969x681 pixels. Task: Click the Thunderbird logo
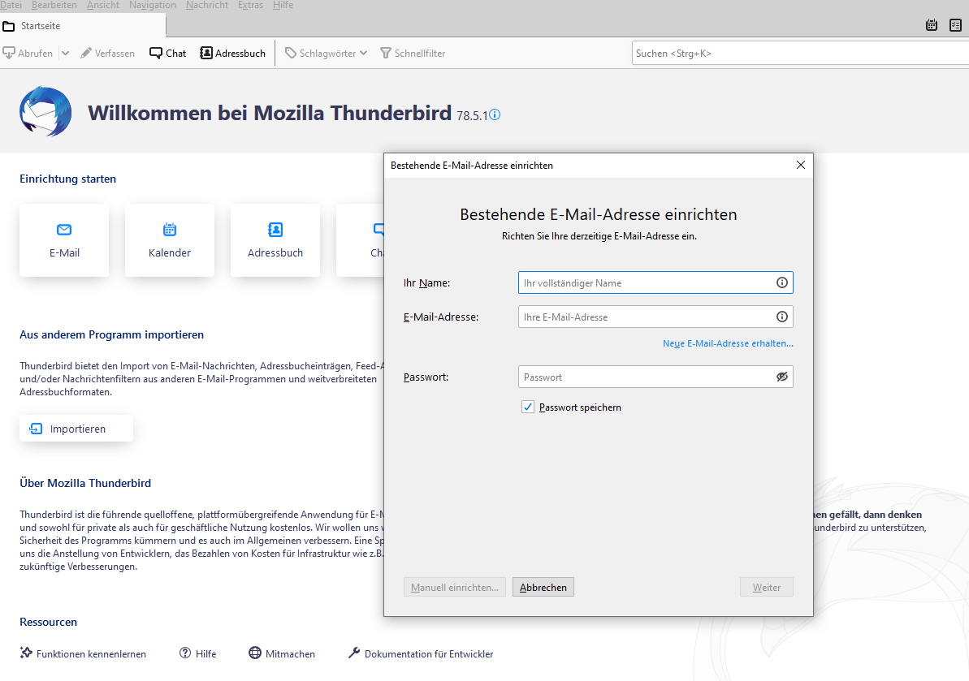tap(45, 111)
